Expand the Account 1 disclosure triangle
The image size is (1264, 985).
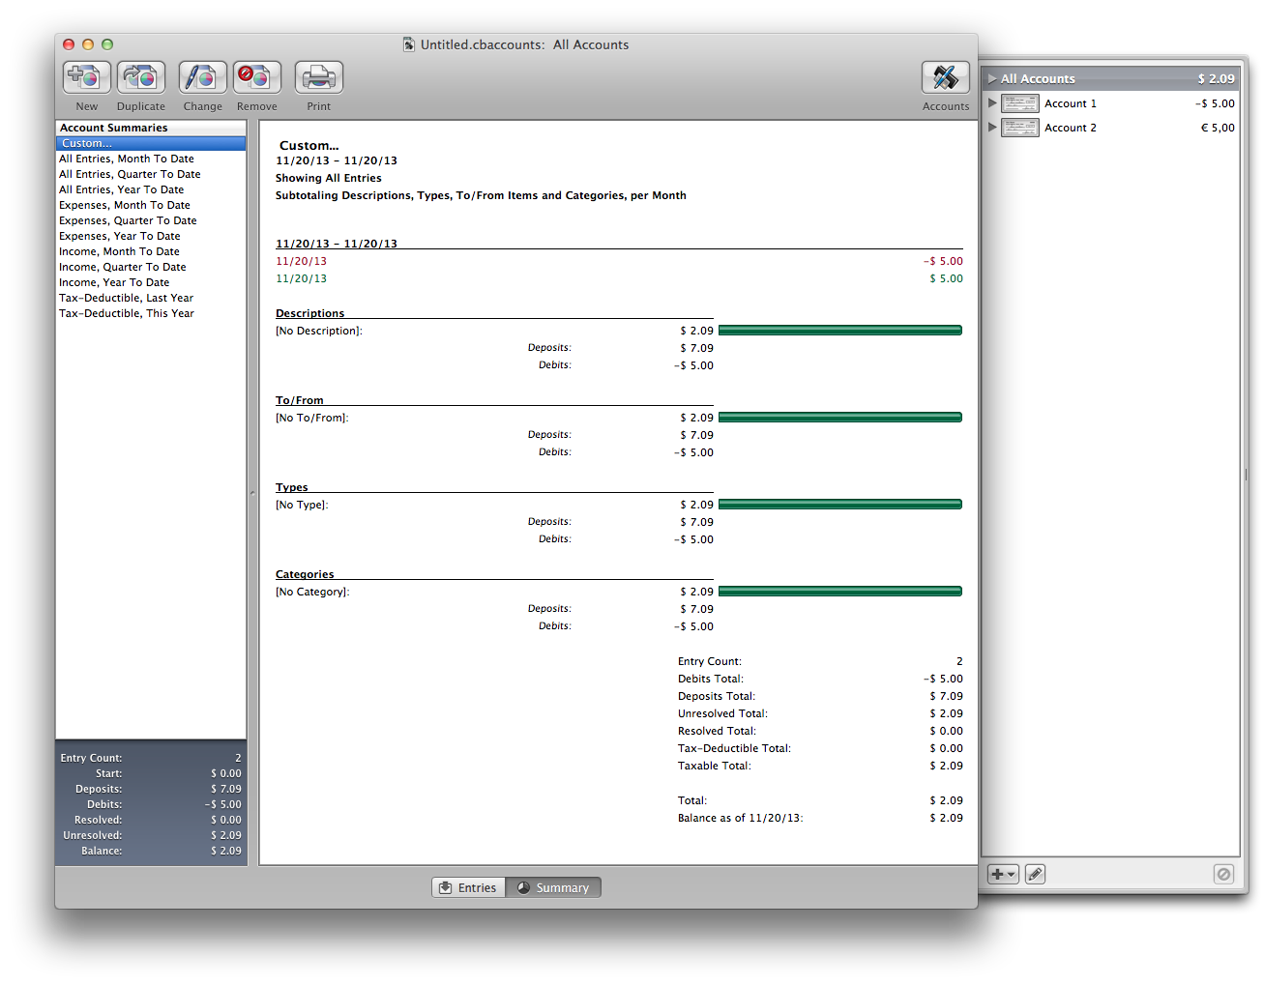pos(992,103)
